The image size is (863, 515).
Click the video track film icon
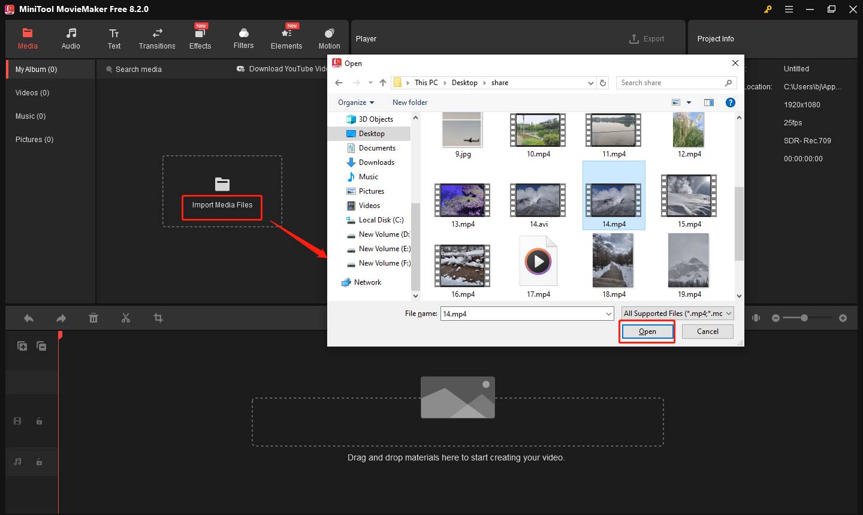click(x=17, y=421)
